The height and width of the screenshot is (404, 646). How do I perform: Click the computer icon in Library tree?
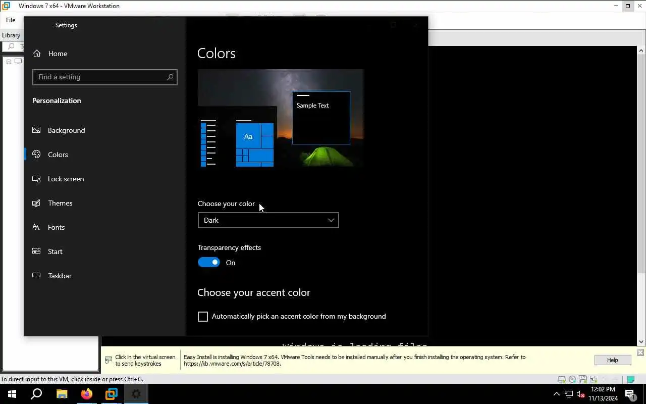[x=18, y=62]
